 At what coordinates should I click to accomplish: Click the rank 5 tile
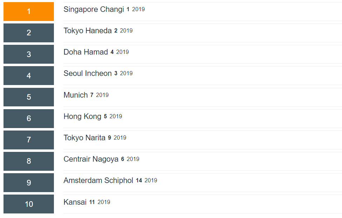coord(29,97)
